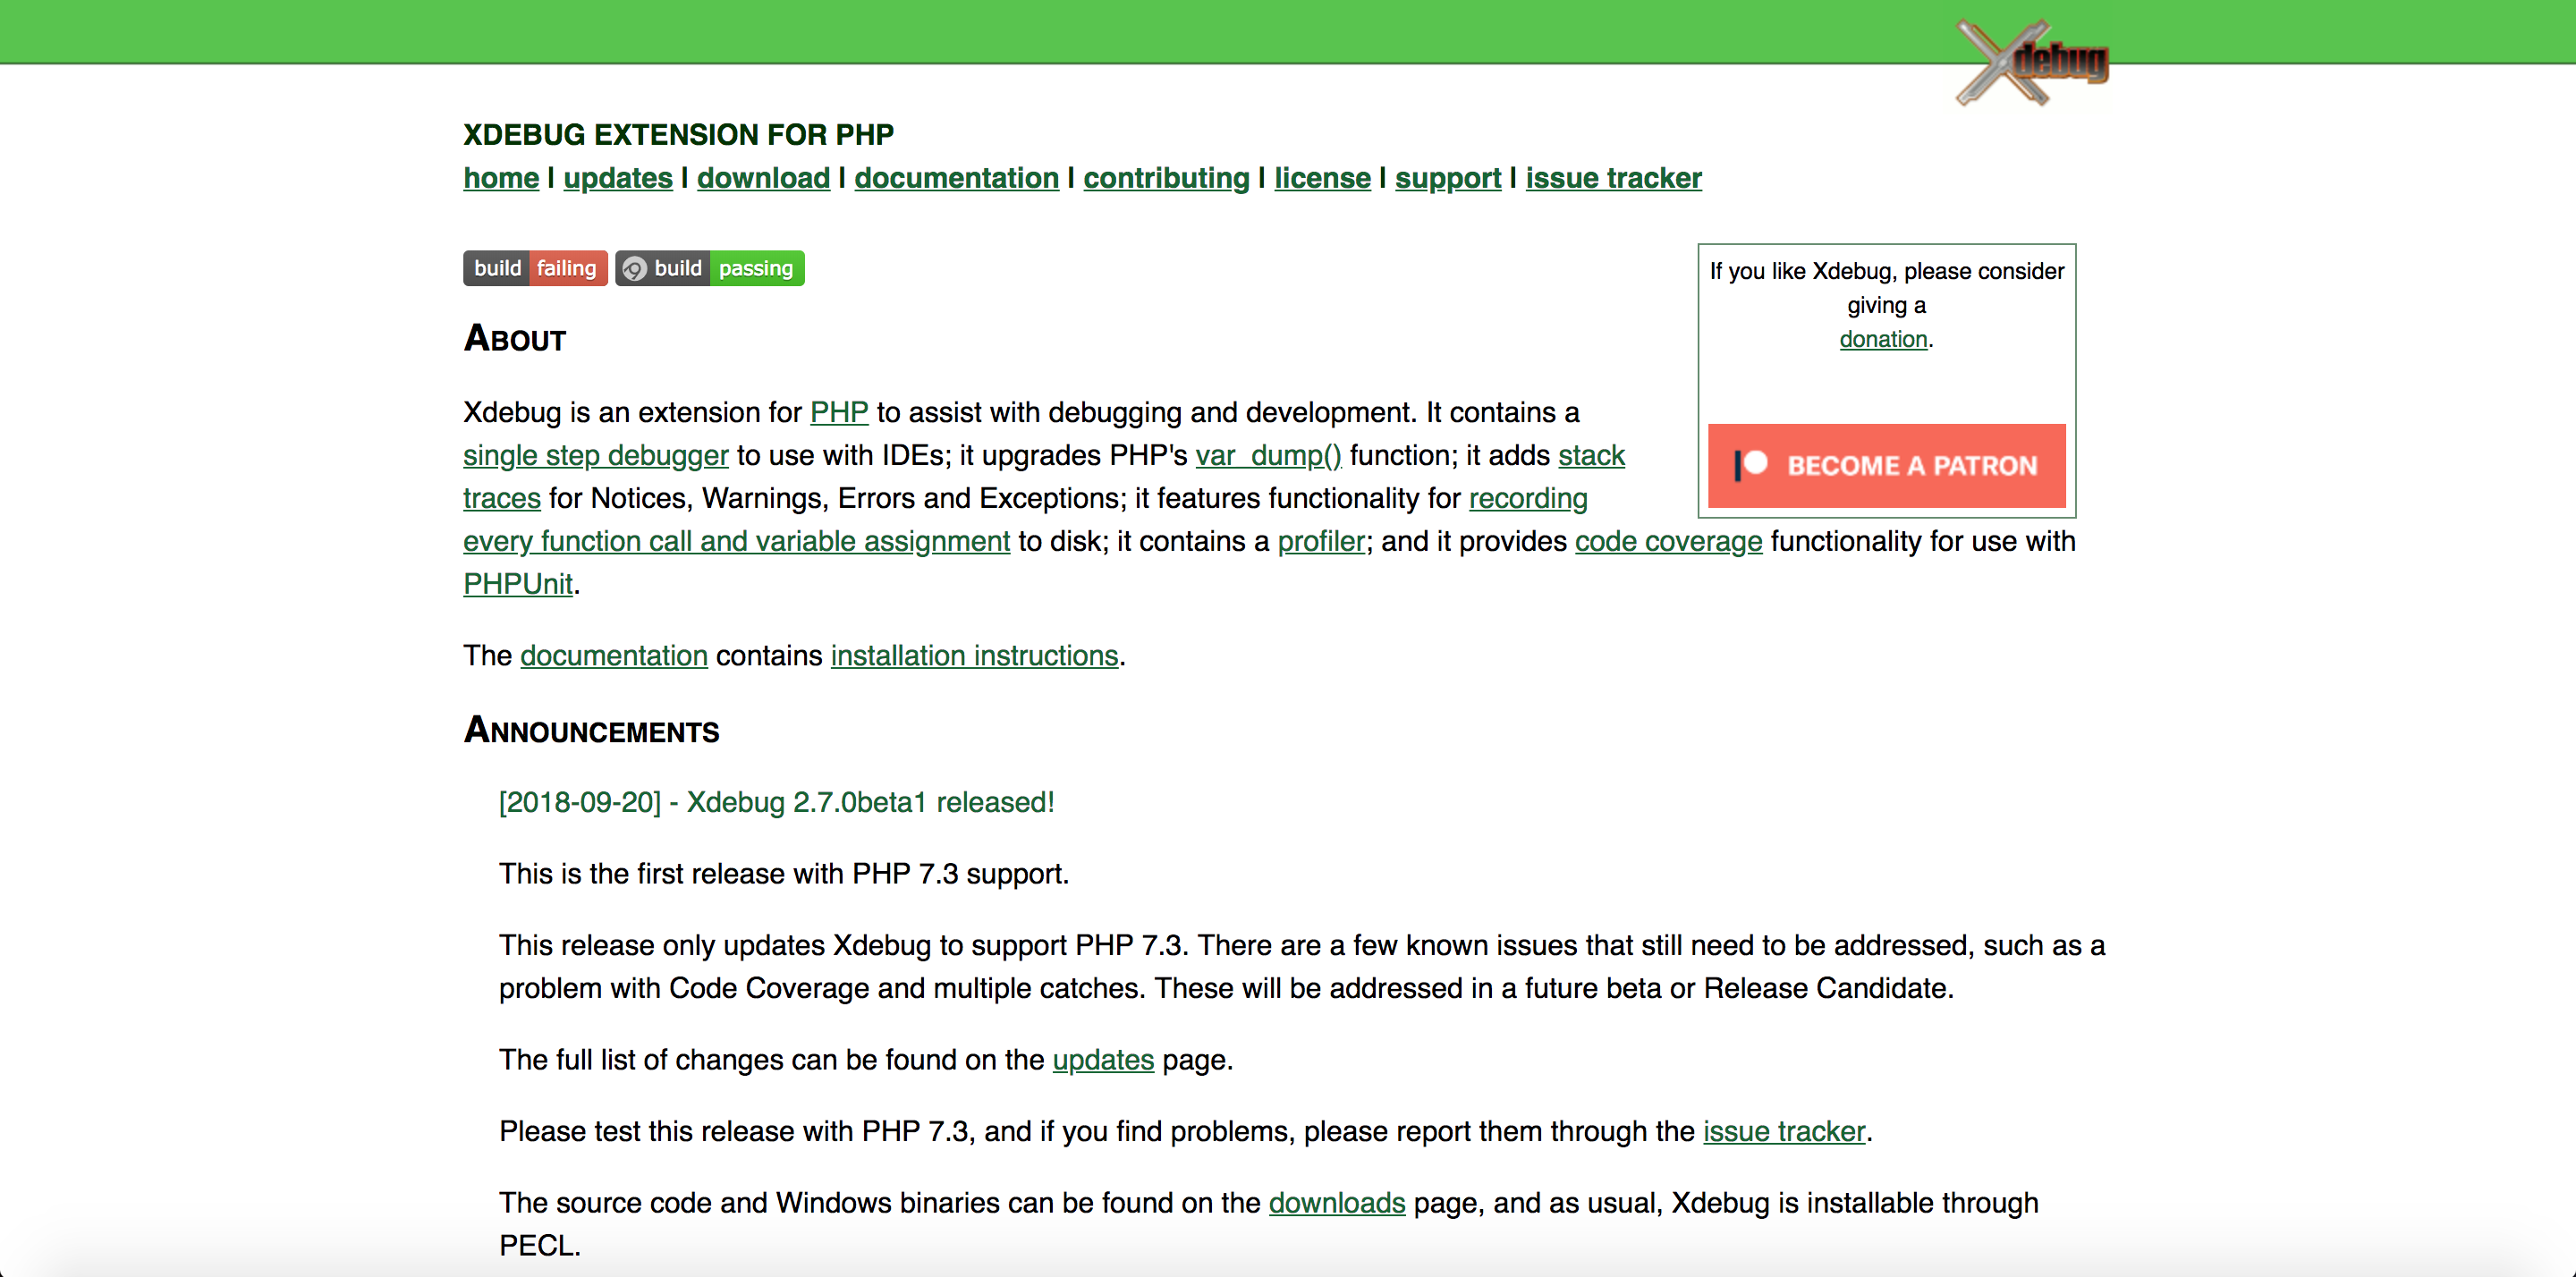Open documentation in the top navigation

click(956, 178)
